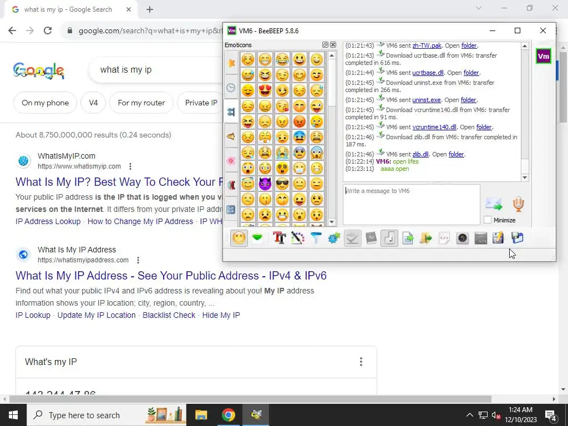The image size is (568, 426).
Task: Select the 'On my phone' Google filter chip
Action: [45, 103]
